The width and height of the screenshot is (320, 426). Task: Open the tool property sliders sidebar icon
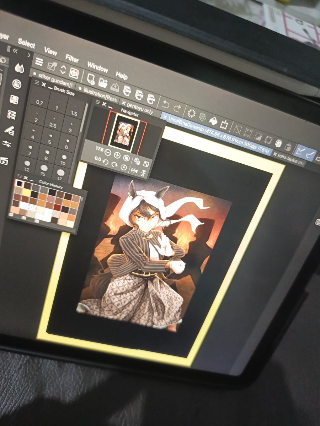click(7, 144)
